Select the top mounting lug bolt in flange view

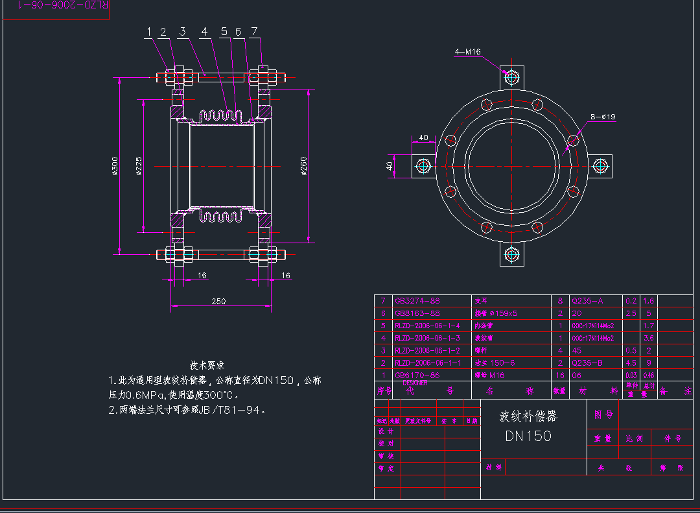coord(512,77)
